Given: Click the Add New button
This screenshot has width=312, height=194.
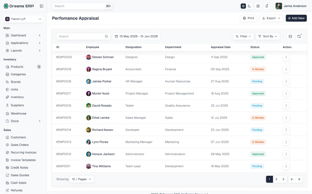Looking at the screenshot, I should point(296,18).
